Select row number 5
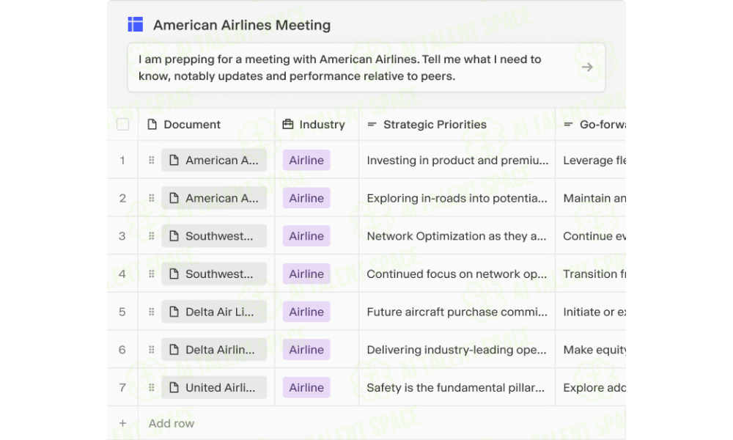Viewport: 733px width, 440px height. (x=122, y=312)
